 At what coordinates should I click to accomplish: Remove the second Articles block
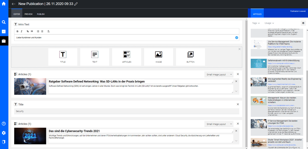click(x=238, y=124)
